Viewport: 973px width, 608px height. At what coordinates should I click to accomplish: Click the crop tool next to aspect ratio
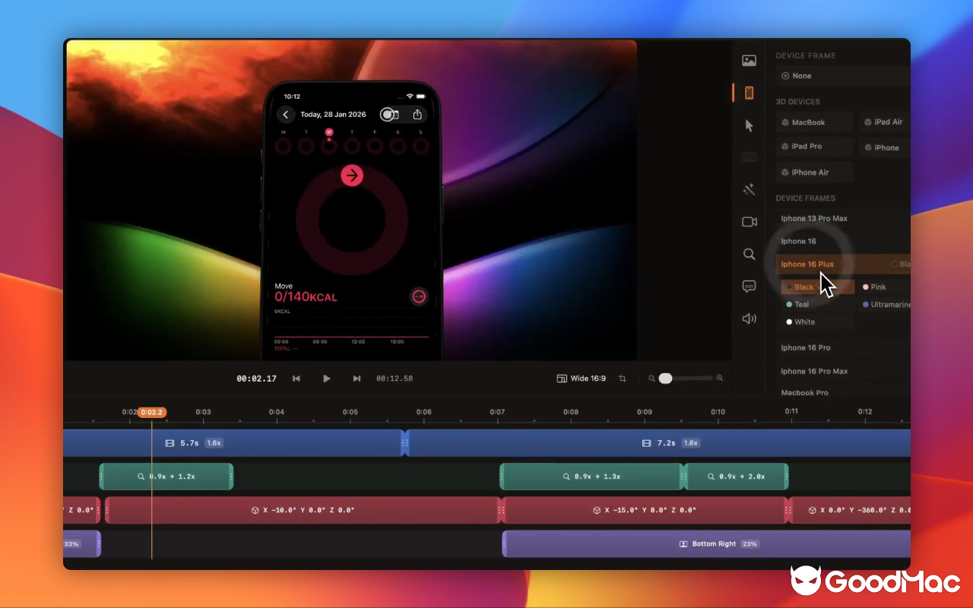click(x=622, y=378)
